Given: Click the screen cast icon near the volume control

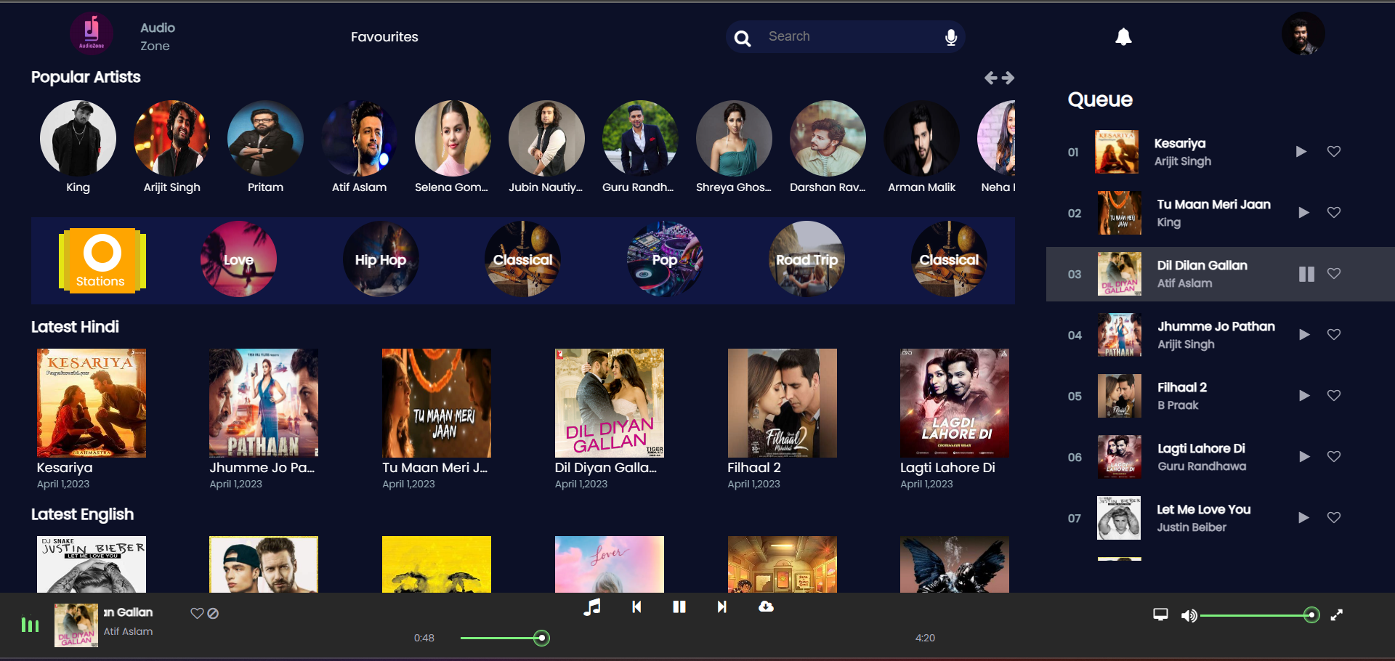Looking at the screenshot, I should pos(1160,615).
